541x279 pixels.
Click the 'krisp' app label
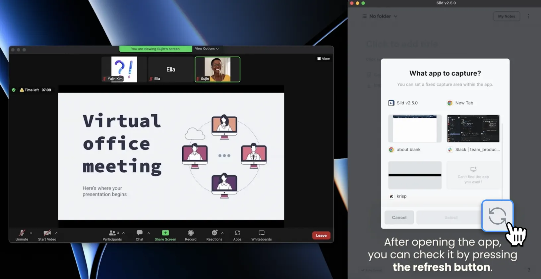(397, 196)
